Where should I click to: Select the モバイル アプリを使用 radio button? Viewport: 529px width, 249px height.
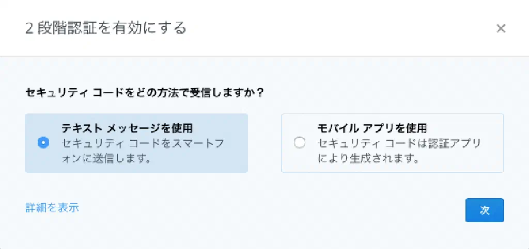(x=300, y=143)
